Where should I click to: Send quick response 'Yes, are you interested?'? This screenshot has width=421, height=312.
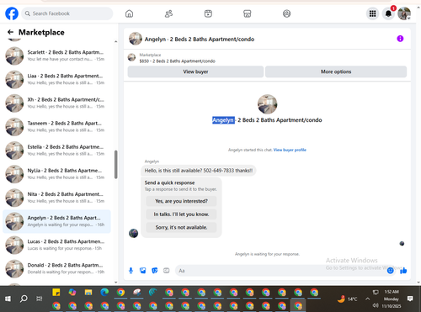coord(181,201)
